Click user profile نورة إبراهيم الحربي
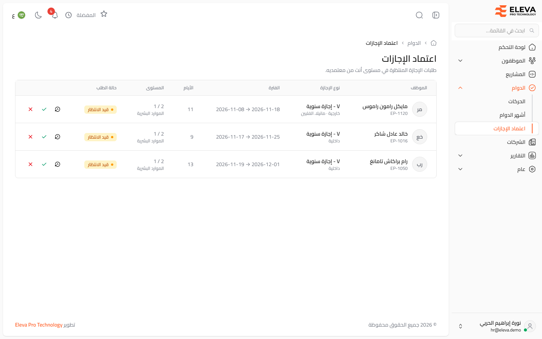 click(500, 323)
